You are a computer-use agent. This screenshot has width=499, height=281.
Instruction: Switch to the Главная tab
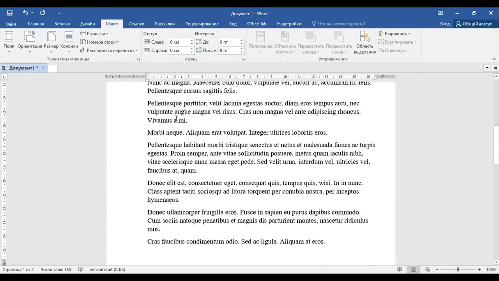click(36, 24)
